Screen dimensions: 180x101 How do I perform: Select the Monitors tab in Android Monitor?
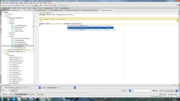[x=14, y=91]
